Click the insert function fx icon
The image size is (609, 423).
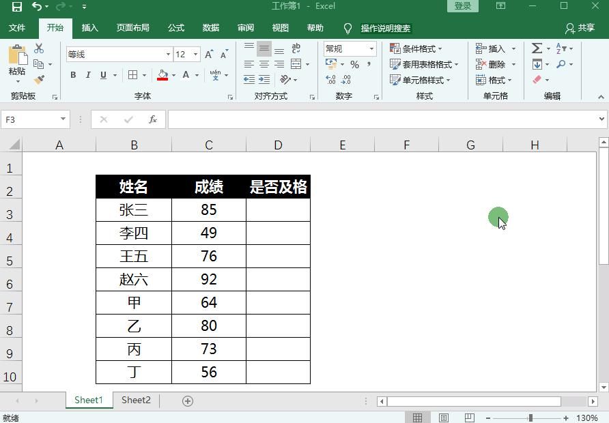tap(153, 119)
